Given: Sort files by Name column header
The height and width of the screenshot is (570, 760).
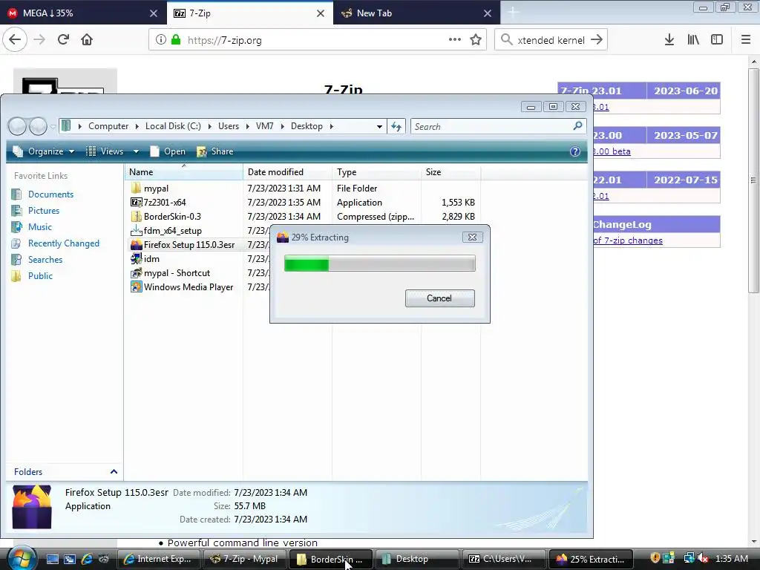Looking at the screenshot, I should (184, 172).
